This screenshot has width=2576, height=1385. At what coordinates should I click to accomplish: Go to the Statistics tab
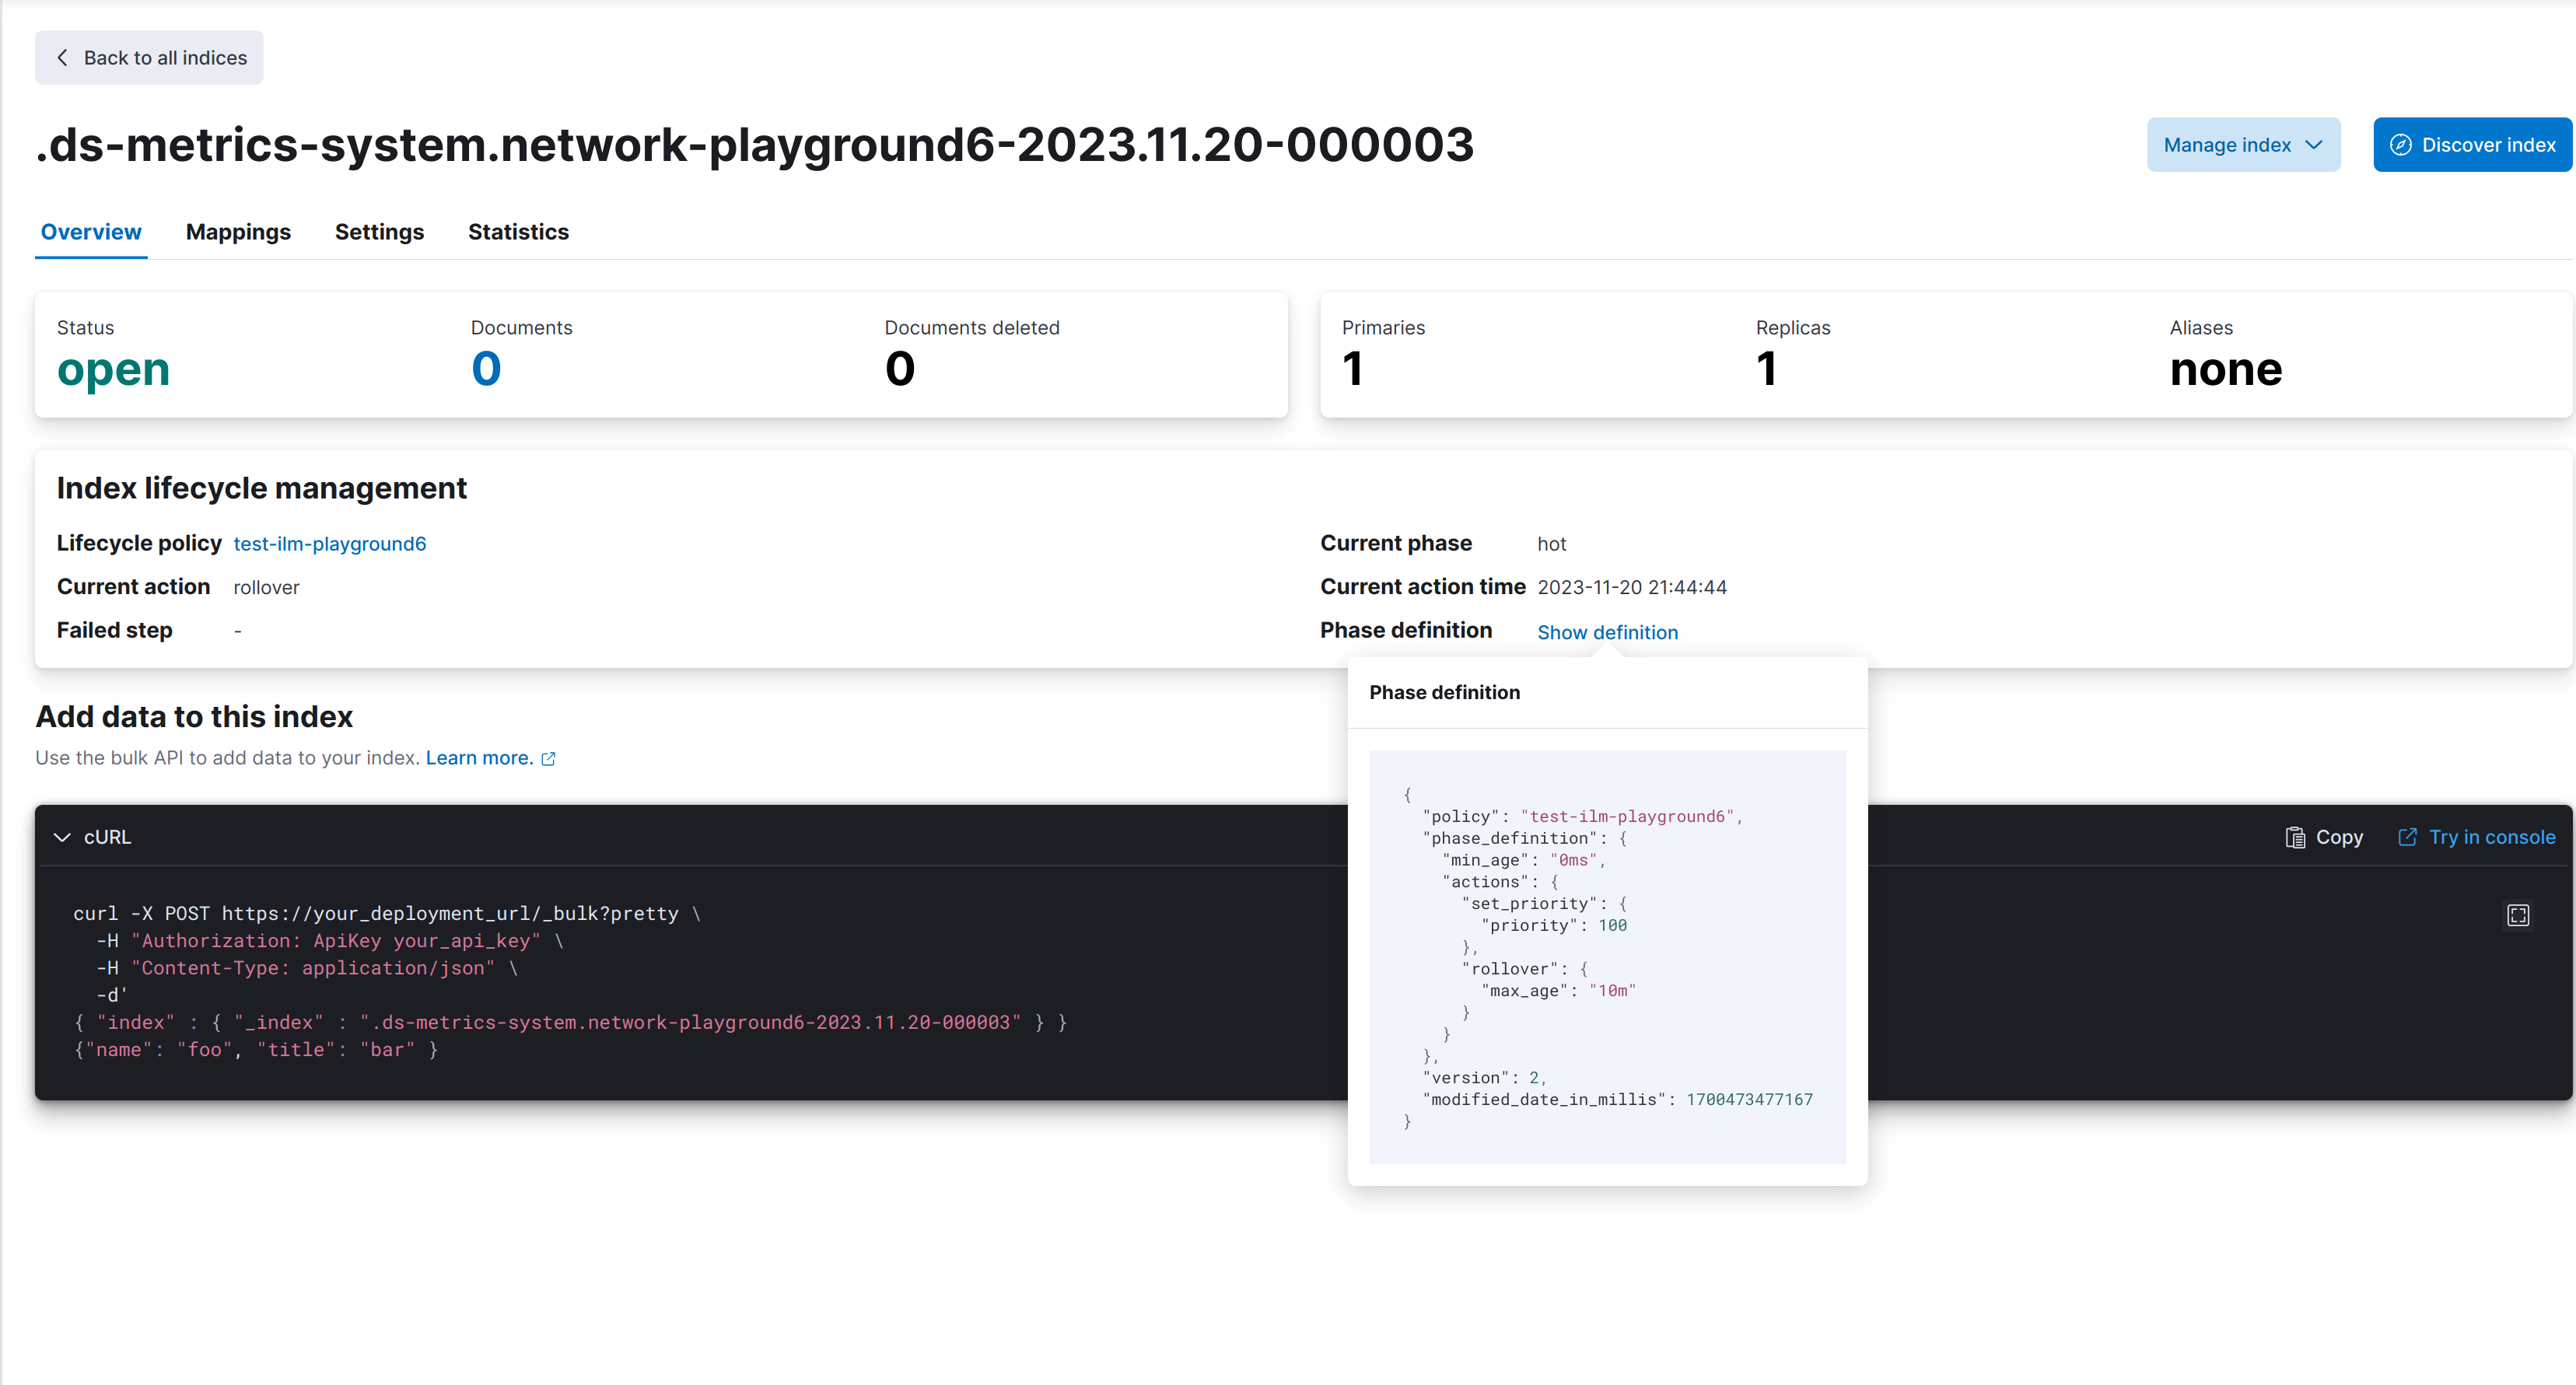[518, 232]
